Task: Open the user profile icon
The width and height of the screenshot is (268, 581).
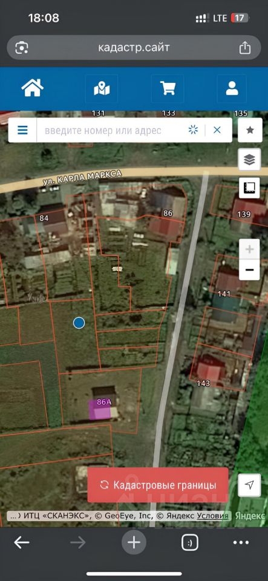Action: coord(232,89)
